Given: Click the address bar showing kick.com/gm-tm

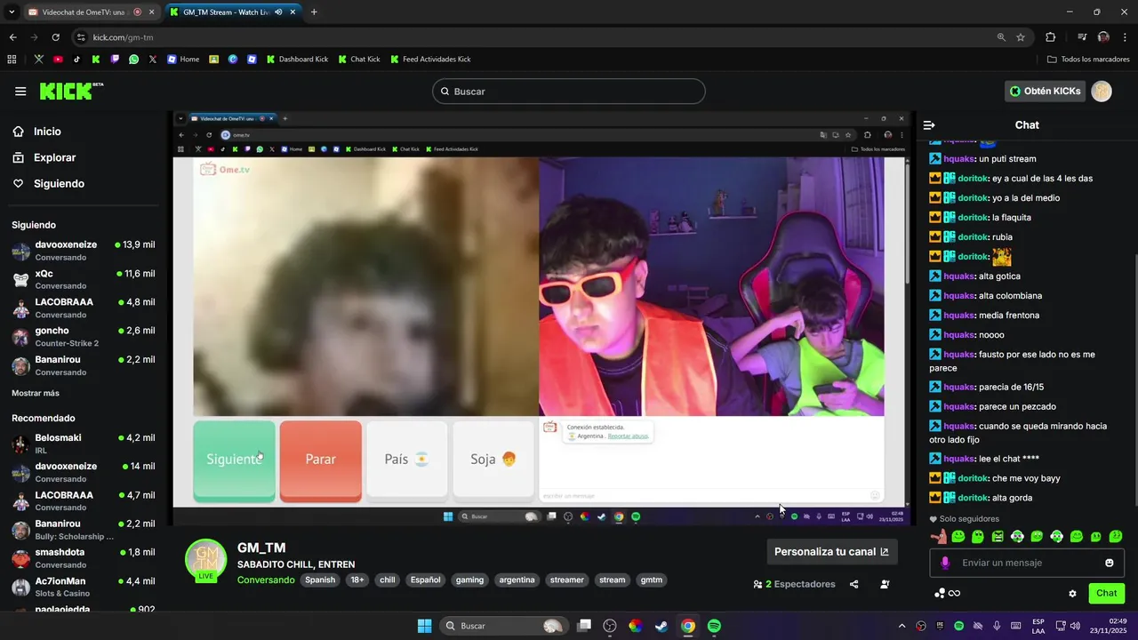Looking at the screenshot, I should pos(533,37).
